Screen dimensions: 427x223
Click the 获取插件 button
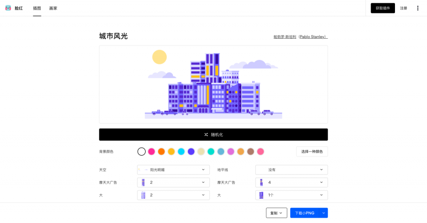click(383, 8)
